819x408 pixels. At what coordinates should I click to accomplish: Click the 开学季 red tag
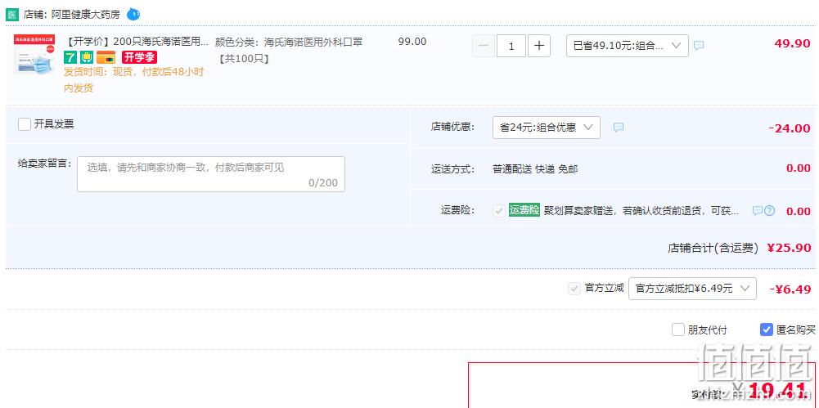(x=139, y=57)
